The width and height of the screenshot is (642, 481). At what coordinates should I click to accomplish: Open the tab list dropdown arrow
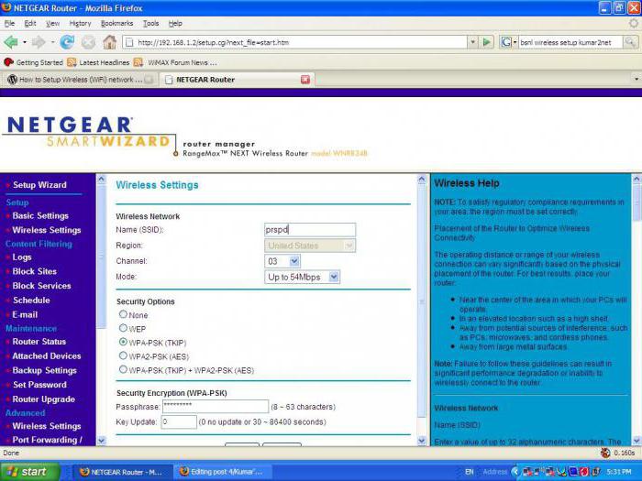coord(636,80)
